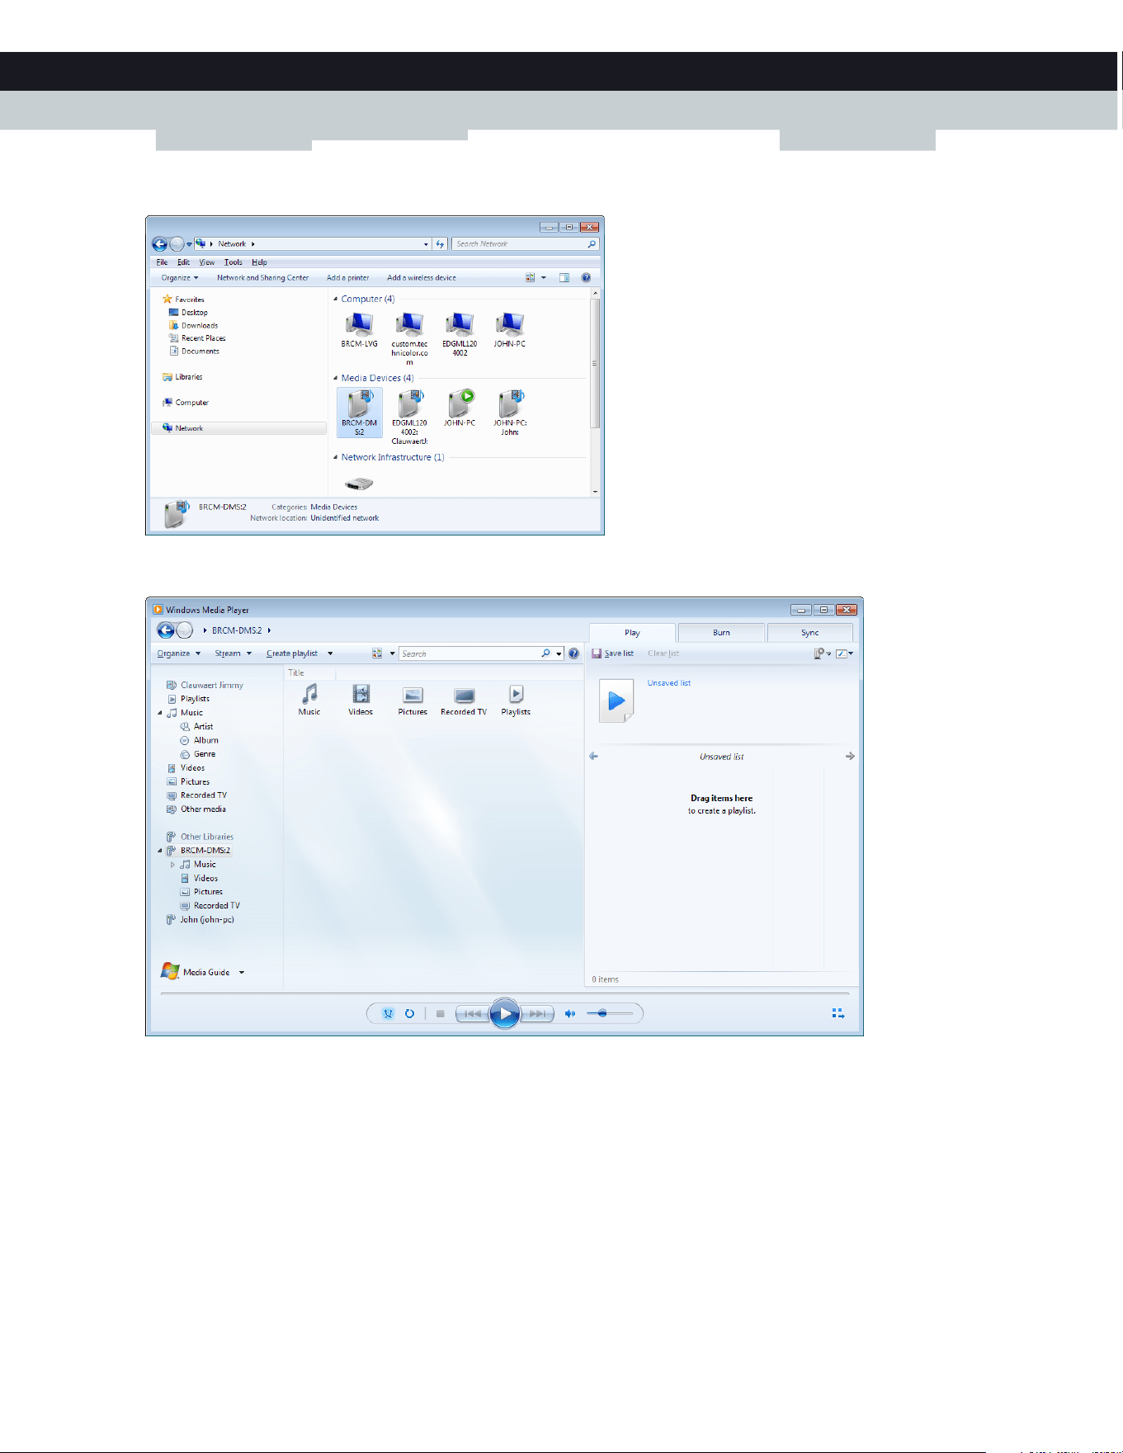Click the Stop playback button
This screenshot has height=1453, width=1123.
[x=440, y=1013]
